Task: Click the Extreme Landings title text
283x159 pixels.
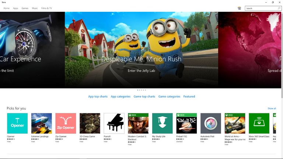Action: coord(40,137)
